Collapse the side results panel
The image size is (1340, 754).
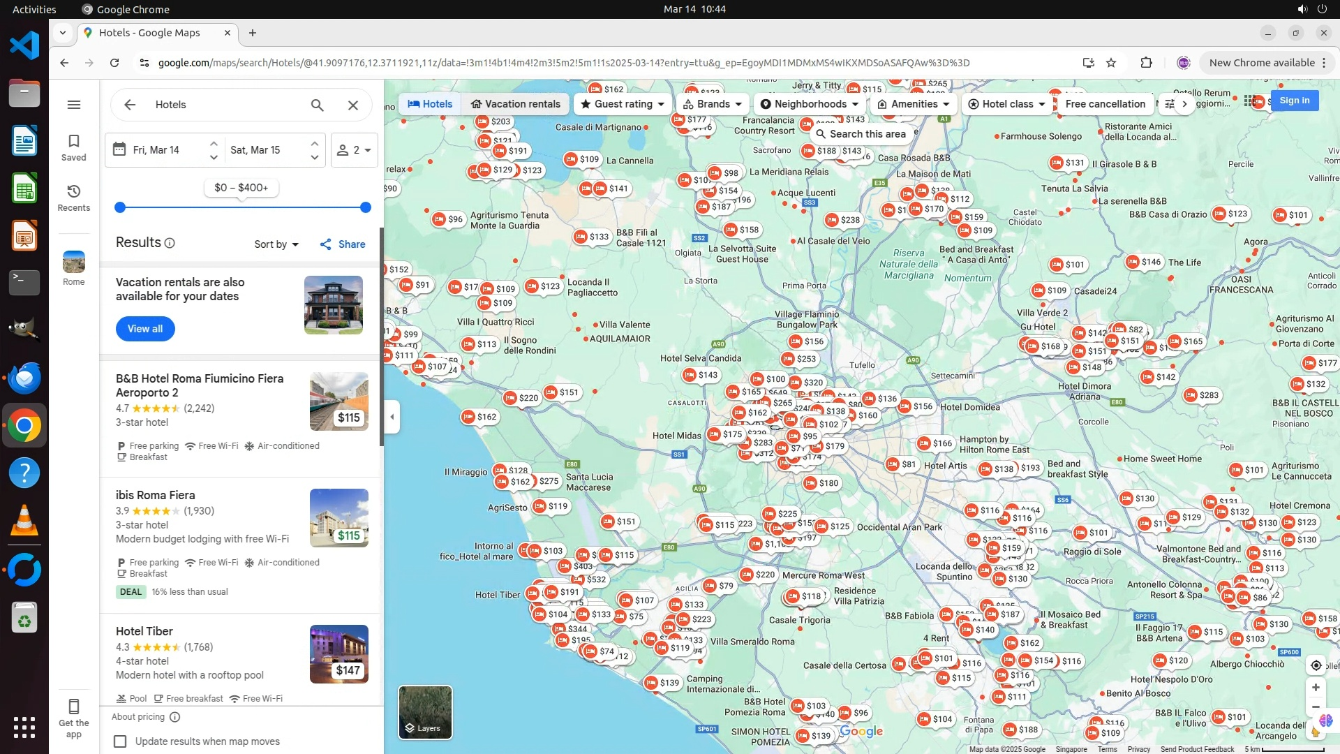(392, 417)
